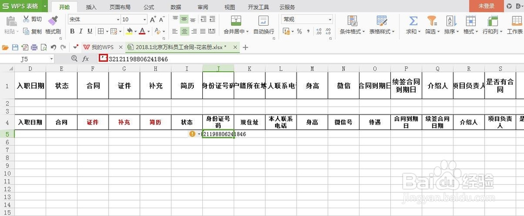Click the 复制 copy icon
524x216 pixels.
click(26, 31)
